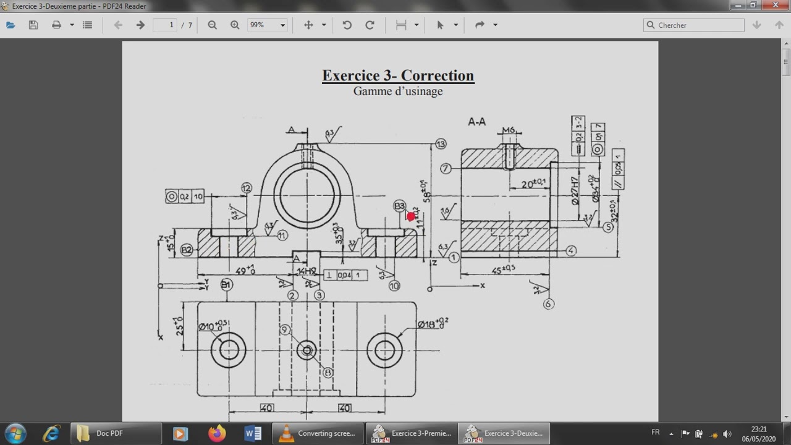
Task: Click the FR language indicator
Action: [656, 433]
